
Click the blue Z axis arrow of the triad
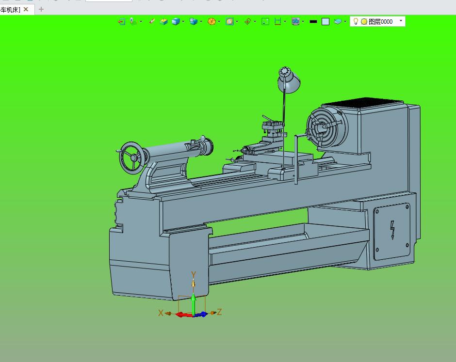201,315
